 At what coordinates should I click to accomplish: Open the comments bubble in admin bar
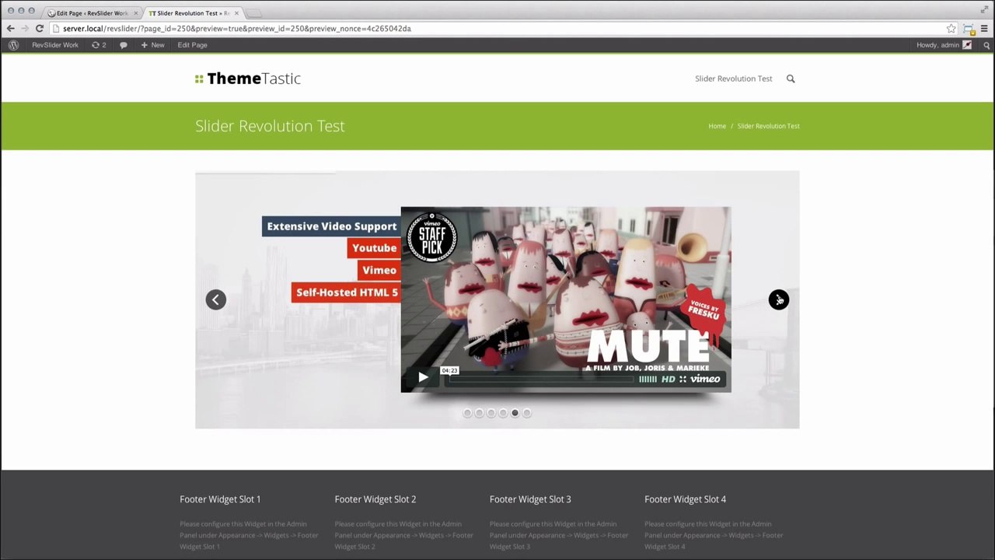[x=123, y=45]
